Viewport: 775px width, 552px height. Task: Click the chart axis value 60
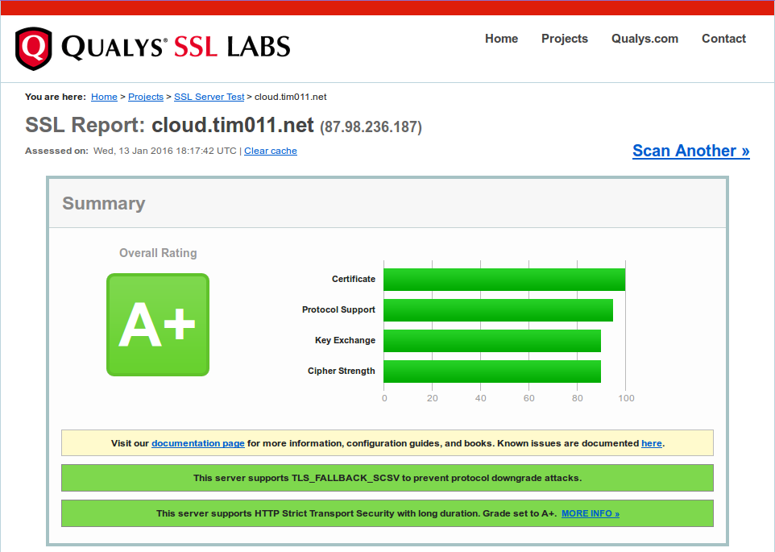point(528,398)
